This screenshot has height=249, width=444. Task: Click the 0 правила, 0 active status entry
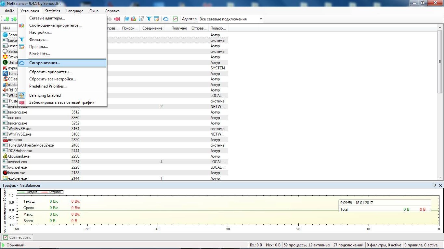pyautogui.click(x=421, y=245)
